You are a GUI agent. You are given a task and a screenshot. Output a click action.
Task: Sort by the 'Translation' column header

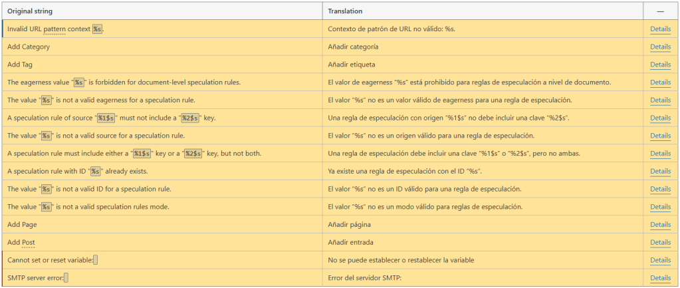point(345,11)
